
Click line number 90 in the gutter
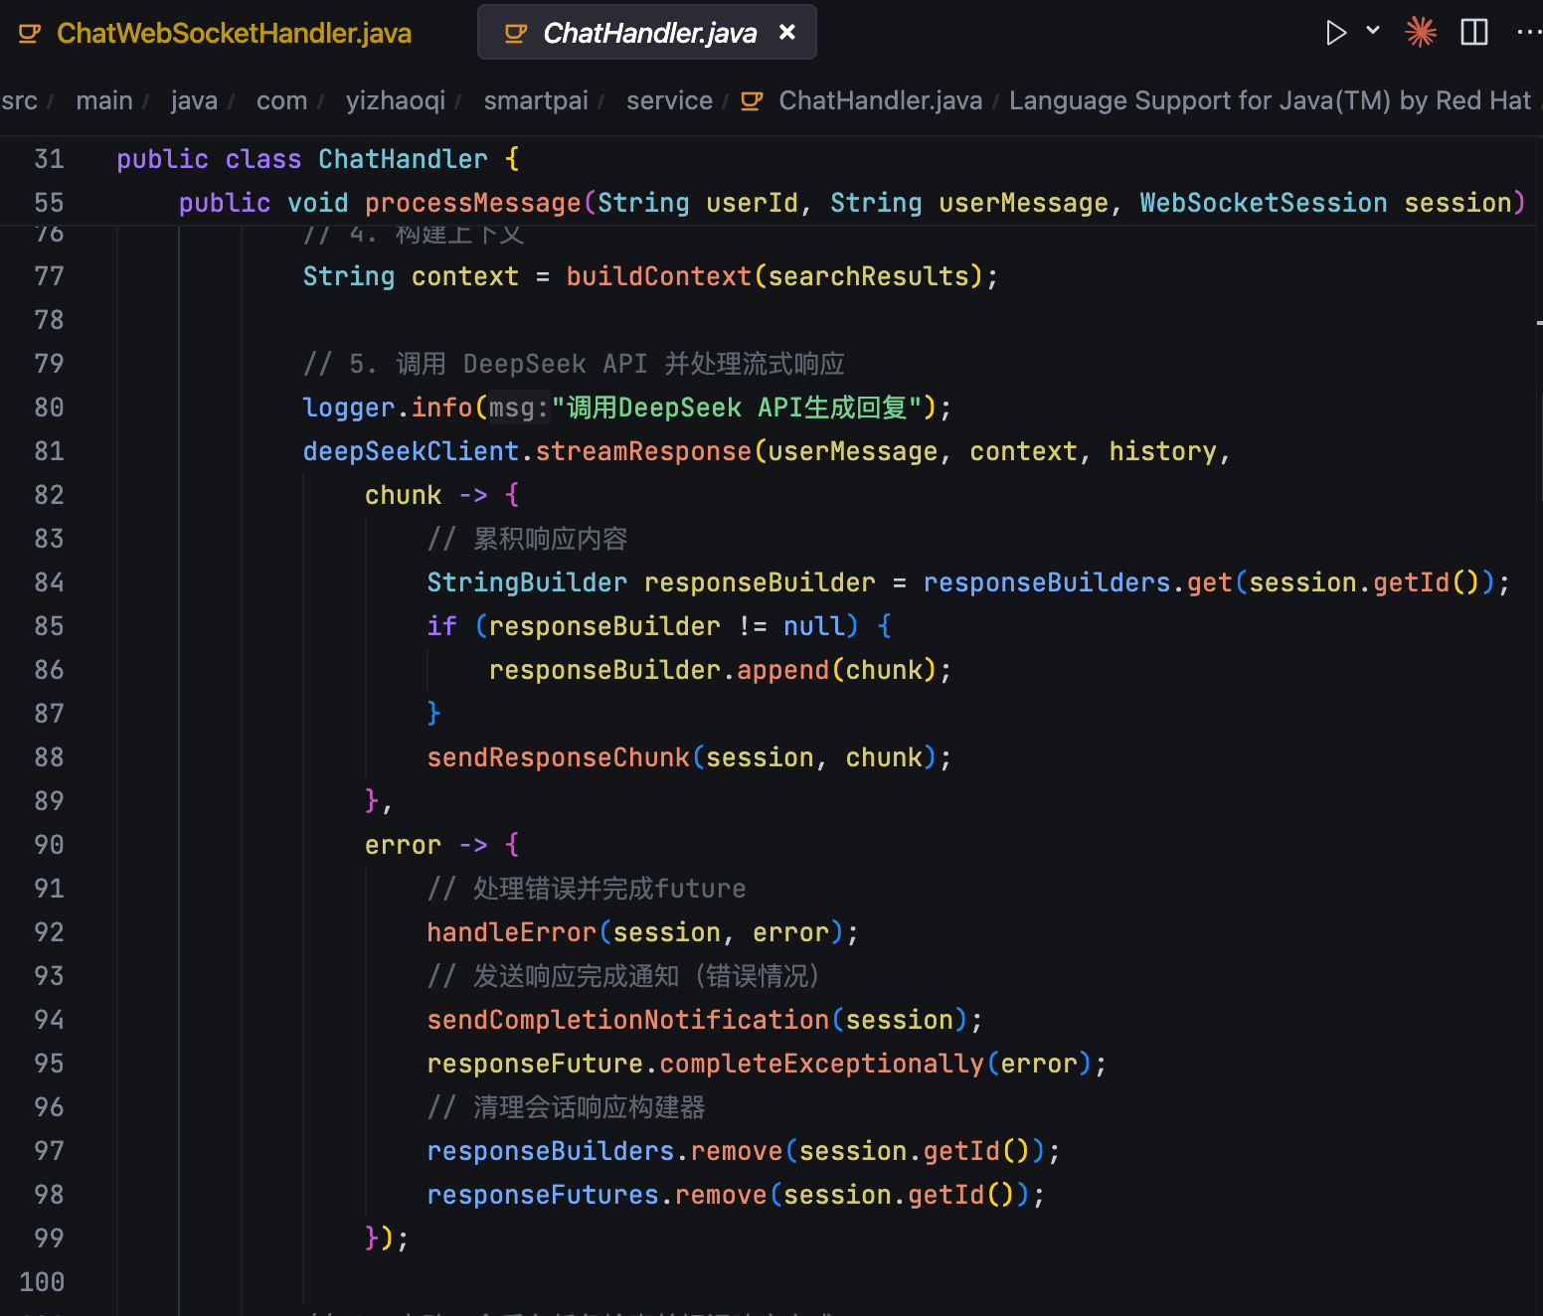(x=49, y=845)
